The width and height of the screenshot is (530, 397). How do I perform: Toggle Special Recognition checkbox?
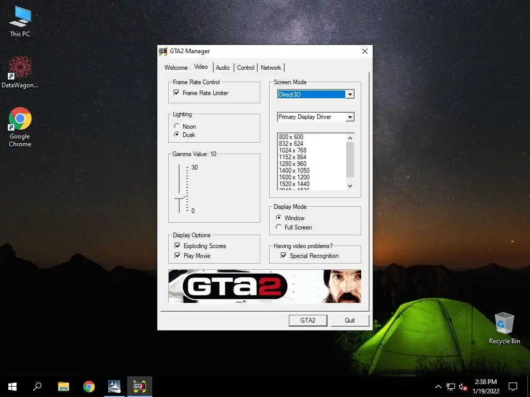[x=284, y=255]
